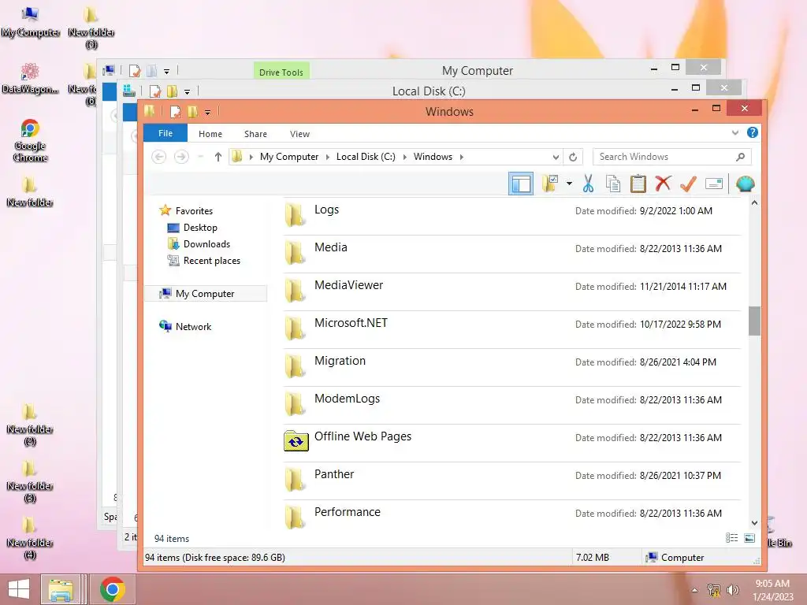Focus the Search Windows input field

664,157
